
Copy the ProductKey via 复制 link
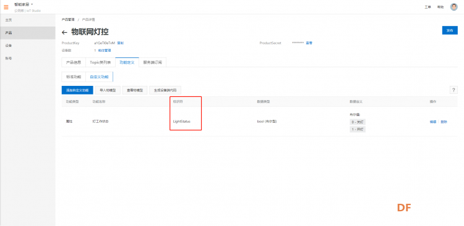[x=121, y=43]
